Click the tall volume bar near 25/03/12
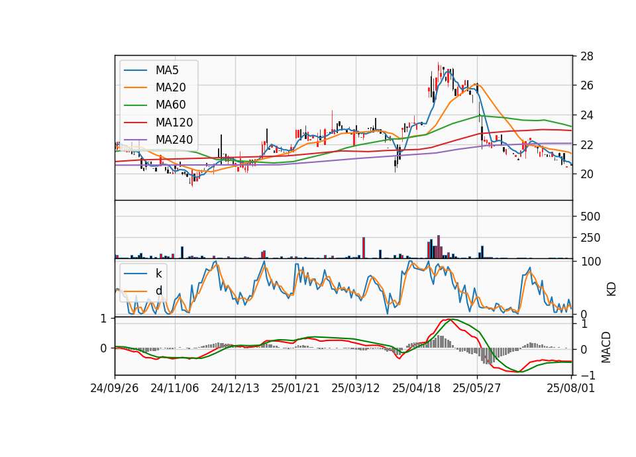 (x=364, y=248)
